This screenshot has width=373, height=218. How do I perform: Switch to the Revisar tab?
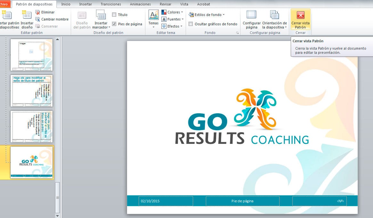(166, 4)
